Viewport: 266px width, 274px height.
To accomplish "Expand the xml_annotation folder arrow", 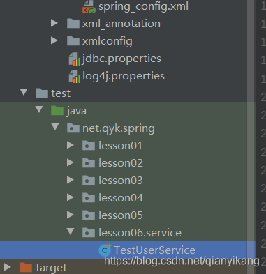I will coord(54,23).
